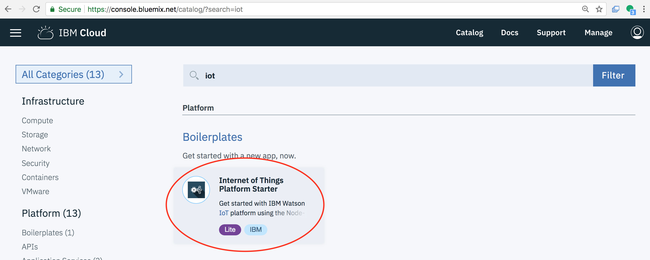The width and height of the screenshot is (650, 260).
Task: Click the browser address bar URL
Action: [165, 9]
